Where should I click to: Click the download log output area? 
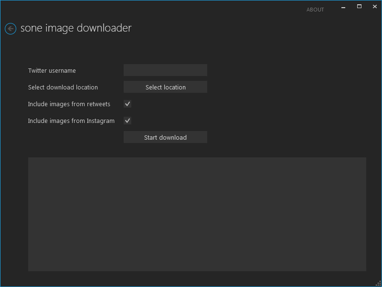pos(197,214)
